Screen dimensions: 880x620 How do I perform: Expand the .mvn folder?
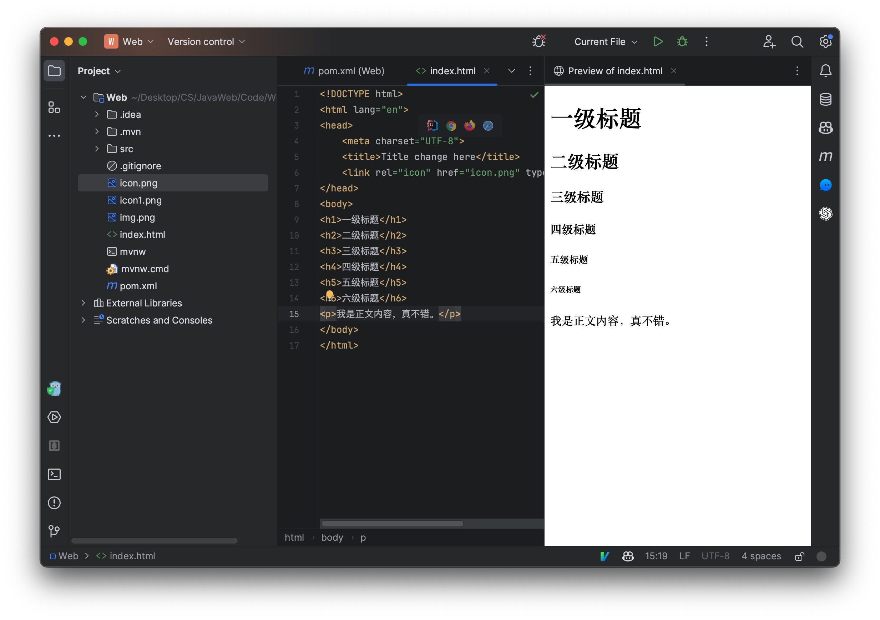[97, 131]
